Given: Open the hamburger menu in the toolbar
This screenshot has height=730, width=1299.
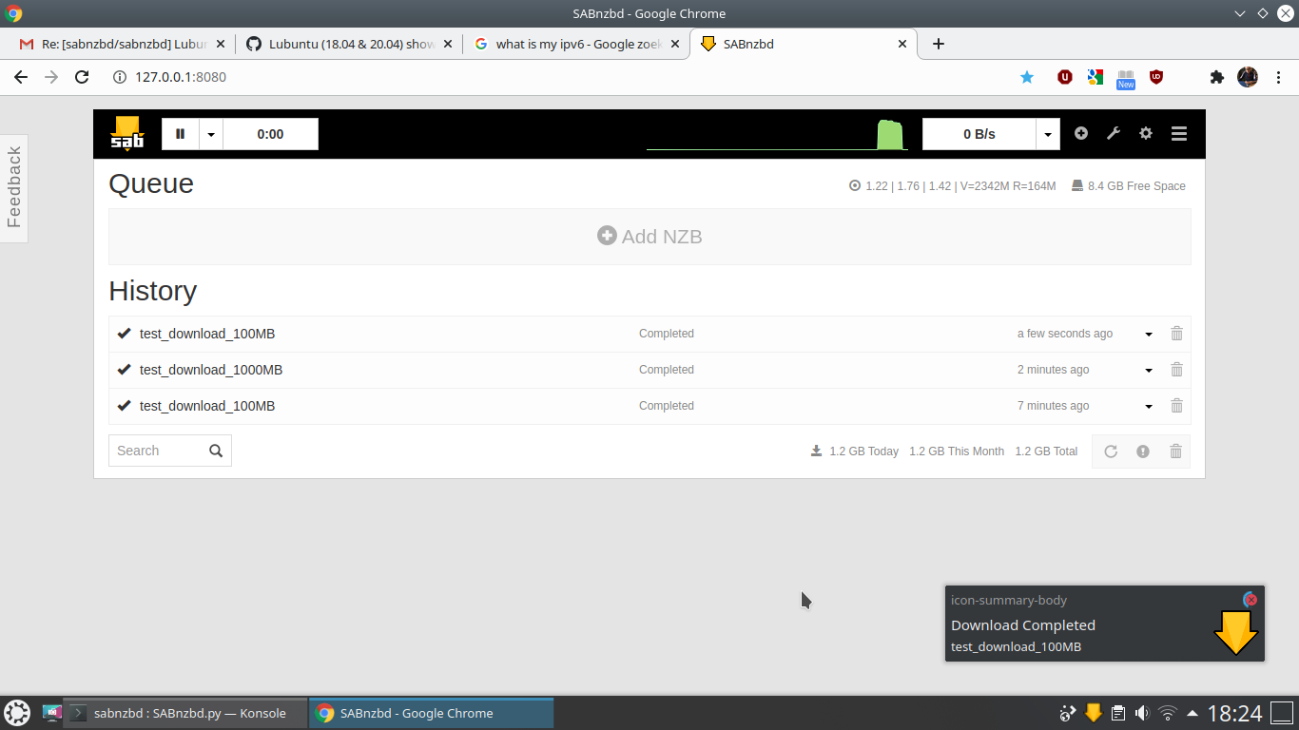Looking at the screenshot, I should pyautogui.click(x=1178, y=133).
